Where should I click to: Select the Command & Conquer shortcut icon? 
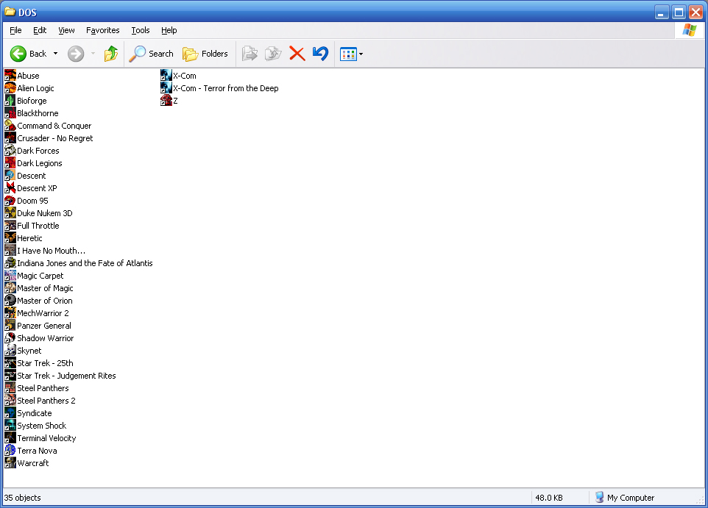pyautogui.click(x=10, y=126)
